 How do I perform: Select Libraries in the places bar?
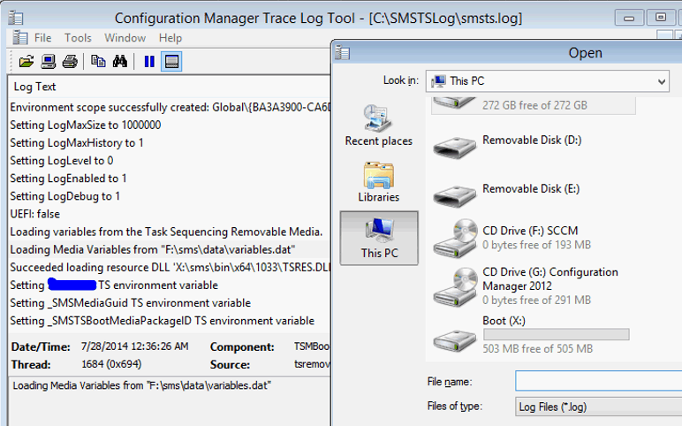(x=378, y=182)
